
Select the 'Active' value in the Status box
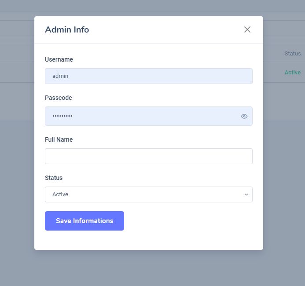click(x=60, y=194)
